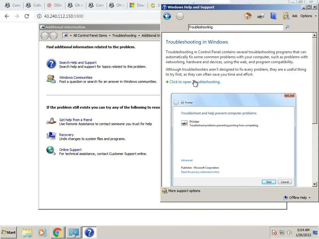319x239 pixels.
Task: Reload the browser page
Action: point(27,16)
